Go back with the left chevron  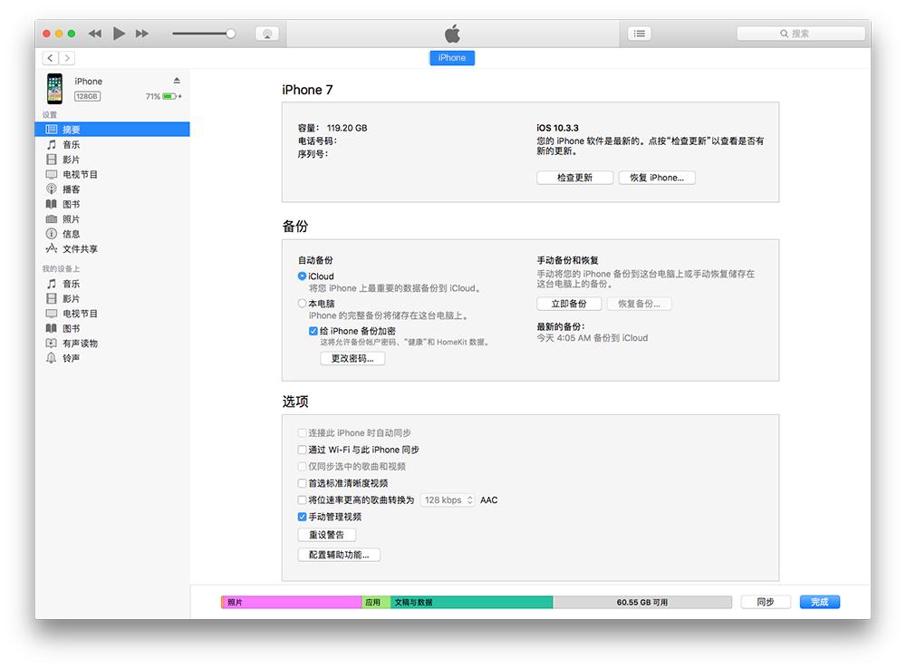pyautogui.click(x=50, y=58)
